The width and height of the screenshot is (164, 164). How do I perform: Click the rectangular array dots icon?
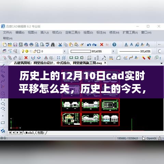click(58, 58)
